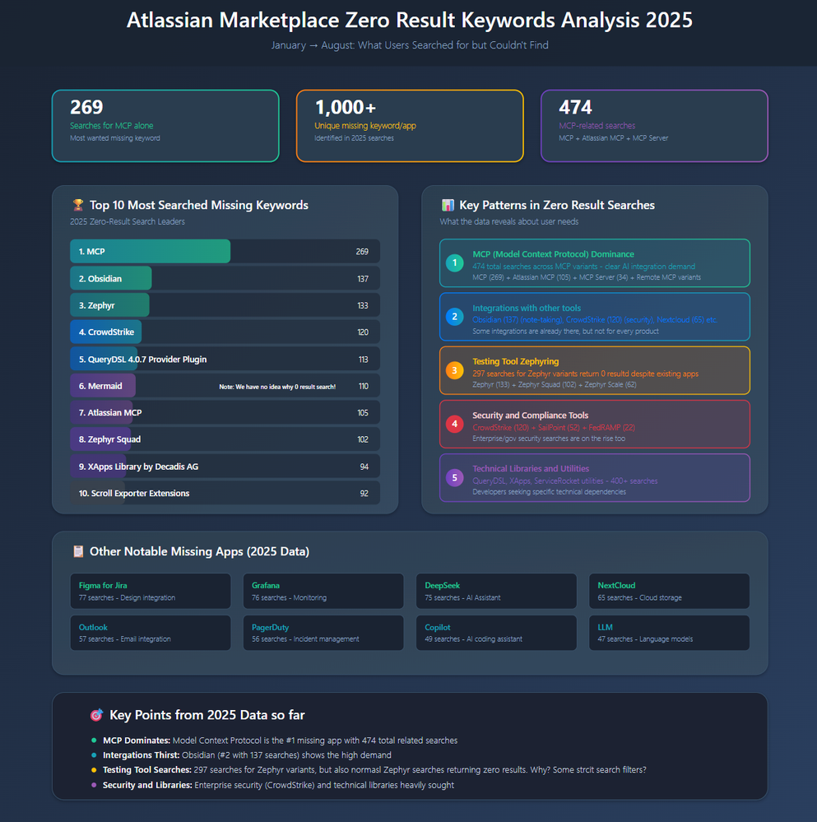
Task: Click the value '113' in the QueryDSL row
Action: click(363, 360)
